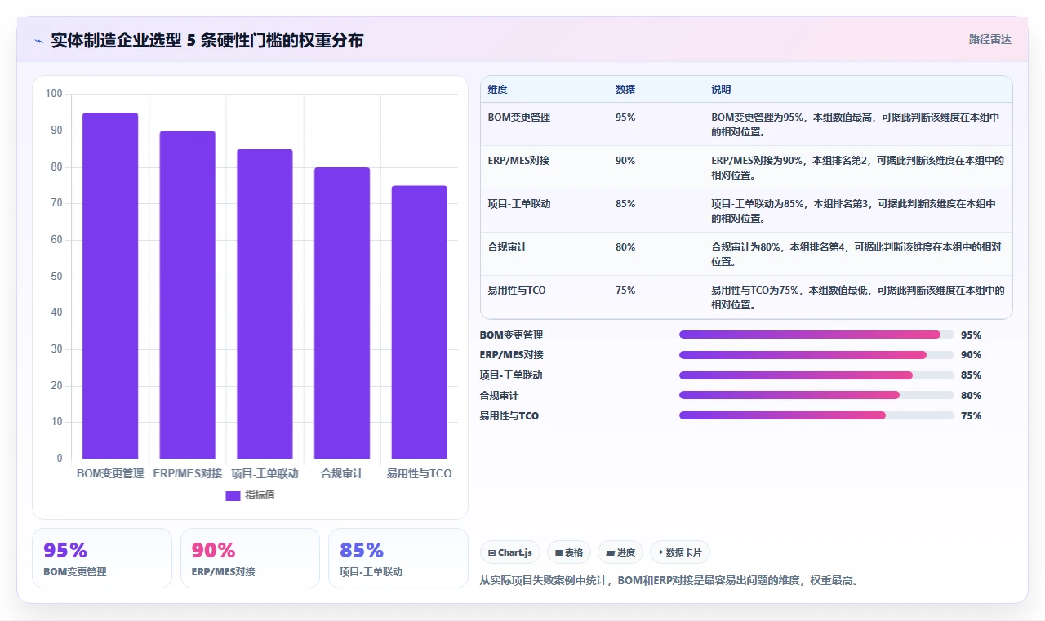The image size is (1045, 621).
Task: Click BOM变更管理 label in progress list
Action: pyautogui.click(x=511, y=335)
